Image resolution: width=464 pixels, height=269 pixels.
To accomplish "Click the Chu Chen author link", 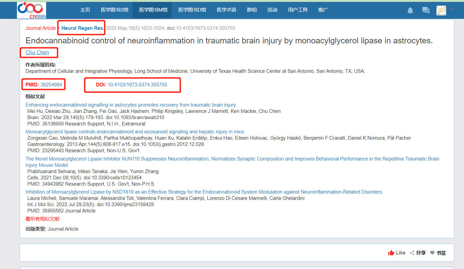I will coord(37,52).
